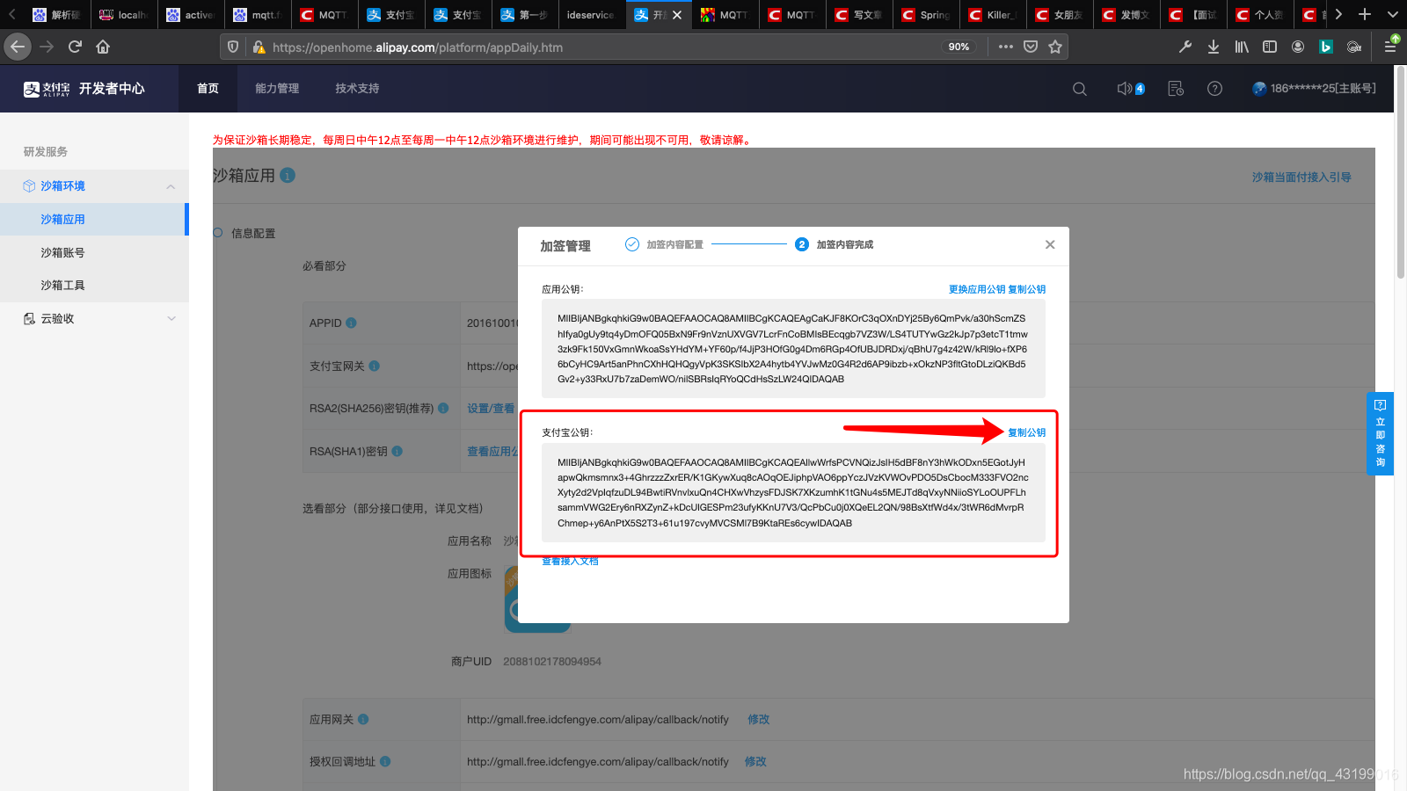Click step 加签内容配置 in dialog header
Image resolution: width=1407 pixels, height=791 pixels.
[x=664, y=244]
